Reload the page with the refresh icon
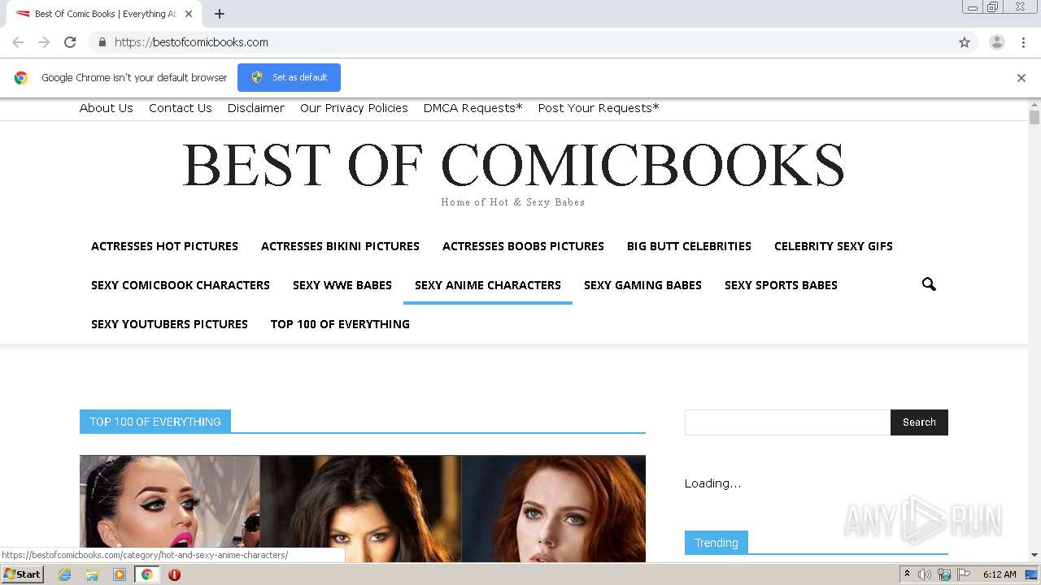 pyautogui.click(x=70, y=42)
